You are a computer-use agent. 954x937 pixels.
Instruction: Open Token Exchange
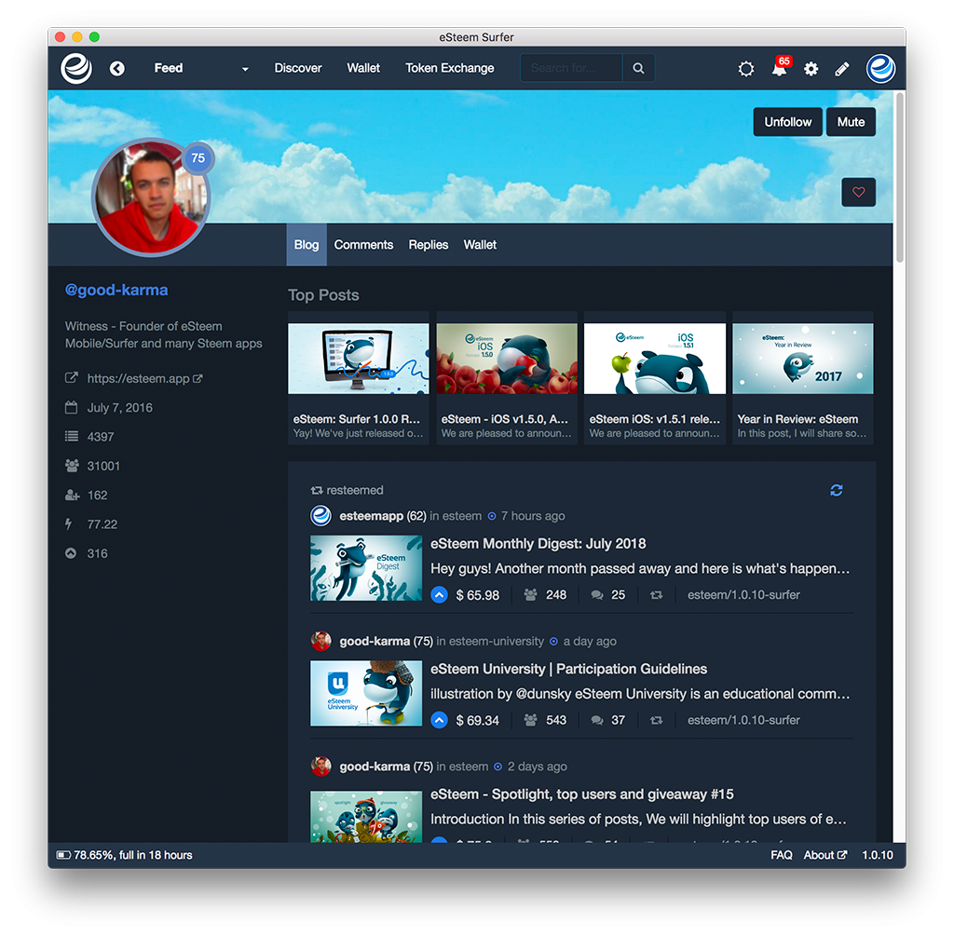click(450, 68)
